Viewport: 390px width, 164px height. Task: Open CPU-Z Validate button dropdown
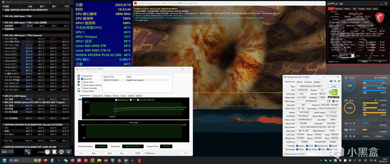point(364,61)
